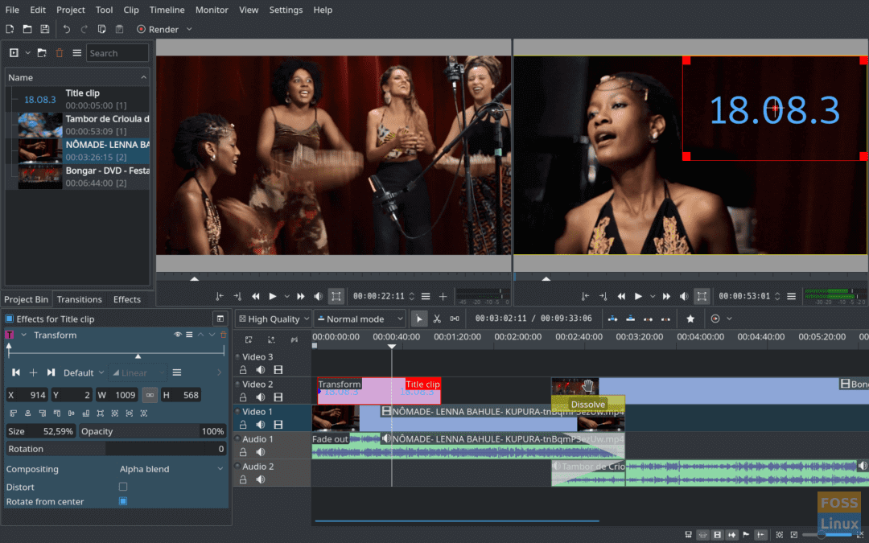The height and width of the screenshot is (543, 869).
Task: Click the Render button
Action: [x=158, y=30]
